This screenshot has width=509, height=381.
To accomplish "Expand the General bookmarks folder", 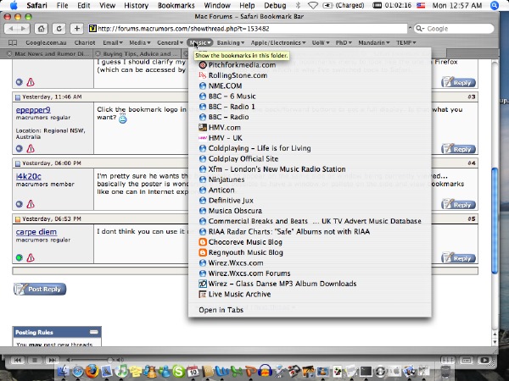I will [x=171, y=43].
